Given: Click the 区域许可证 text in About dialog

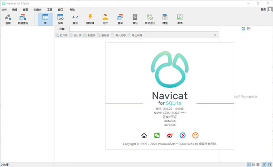Looking at the screenshot, I should click(x=170, y=117).
